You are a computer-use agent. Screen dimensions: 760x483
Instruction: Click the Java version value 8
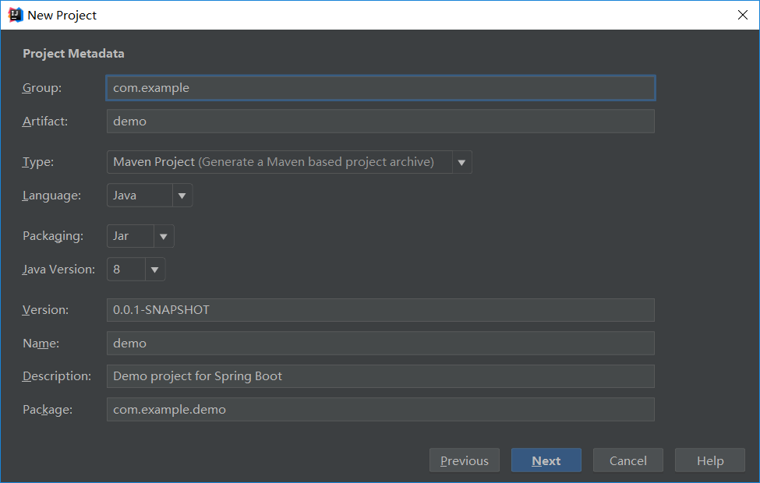click(x=126, y=270)
